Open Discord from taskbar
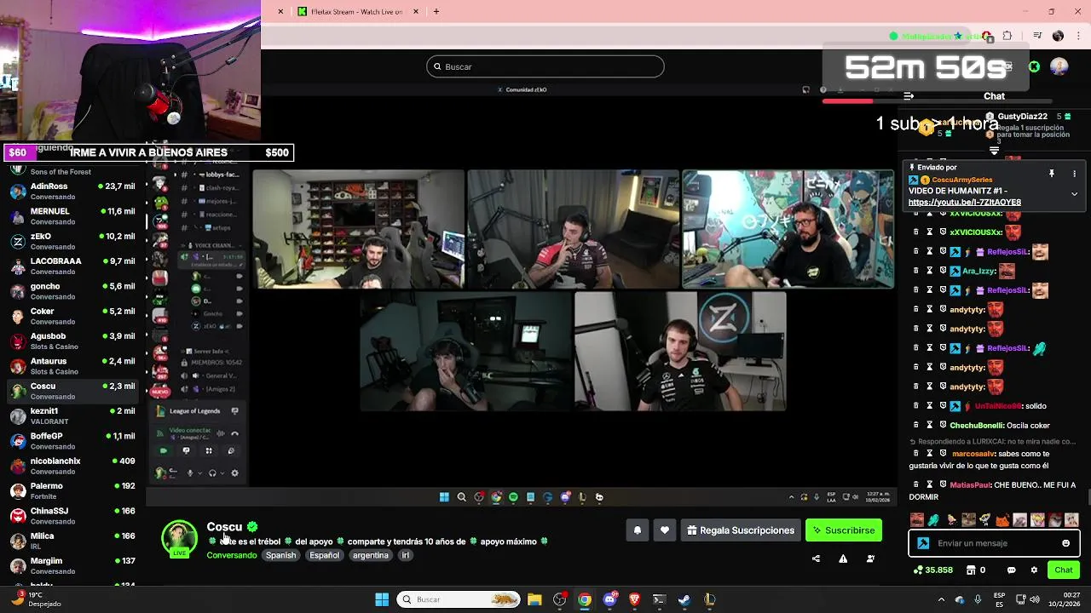This screenshot has height=613, width=1091. 609,599
